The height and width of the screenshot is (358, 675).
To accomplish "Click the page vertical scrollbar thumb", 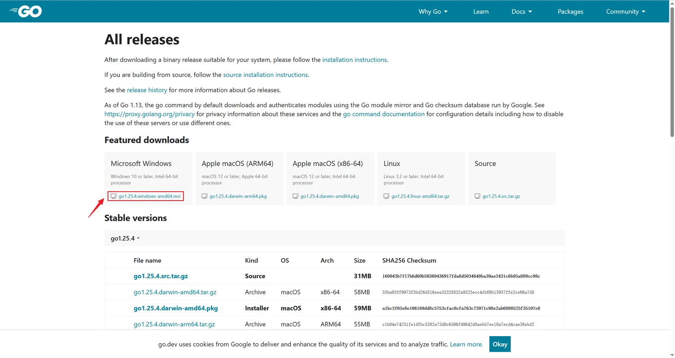I will pyautogui.click(x=672, y=72).
